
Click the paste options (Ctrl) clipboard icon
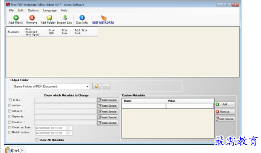point(8,150)
